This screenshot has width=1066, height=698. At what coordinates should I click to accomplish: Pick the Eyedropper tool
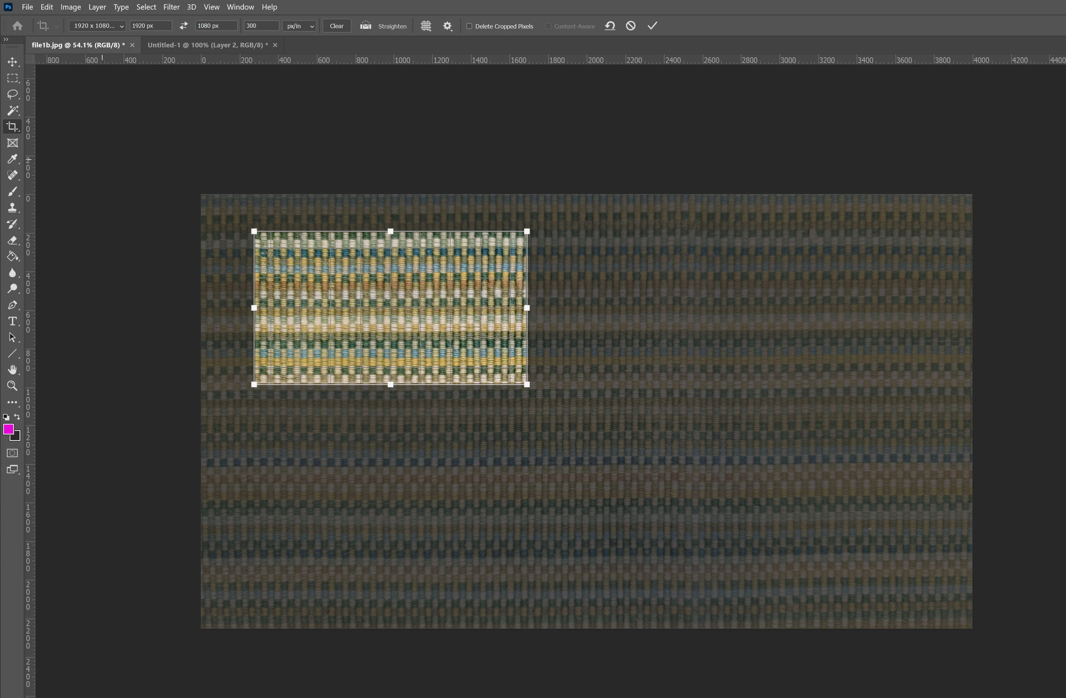pos(12,159)
